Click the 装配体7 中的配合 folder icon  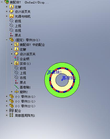pos(16,44)
